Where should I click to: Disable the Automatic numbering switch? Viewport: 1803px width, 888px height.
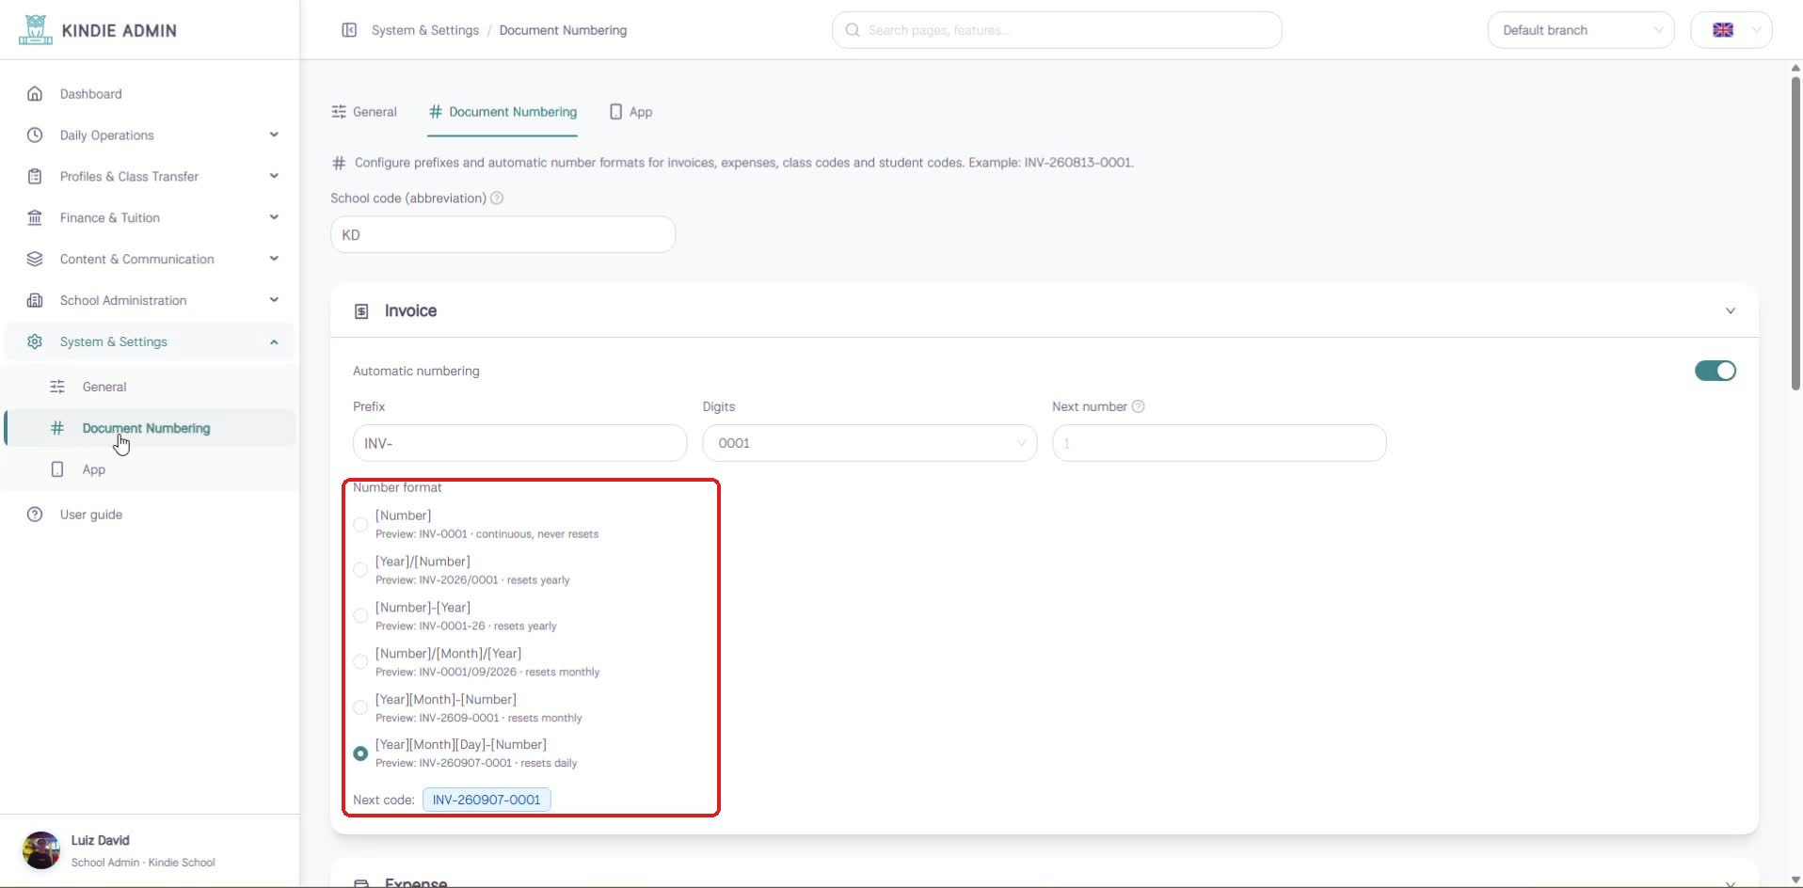click(x=1715, y=372)
